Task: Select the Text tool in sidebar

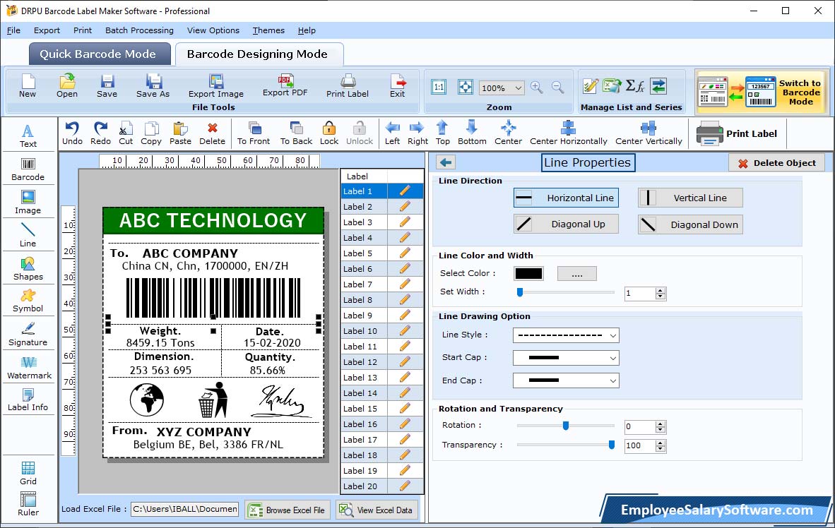Action: click(x=28, y=136)
